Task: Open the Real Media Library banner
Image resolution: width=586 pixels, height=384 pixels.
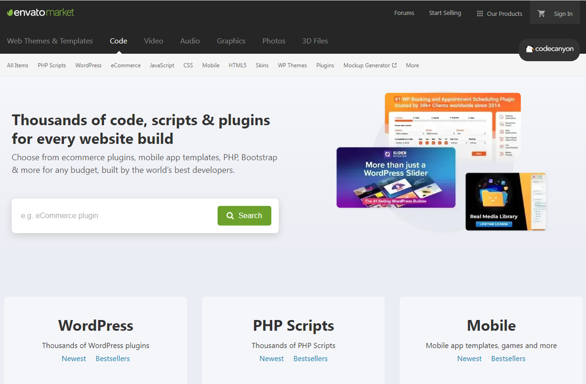Action: tap(505, 201)
